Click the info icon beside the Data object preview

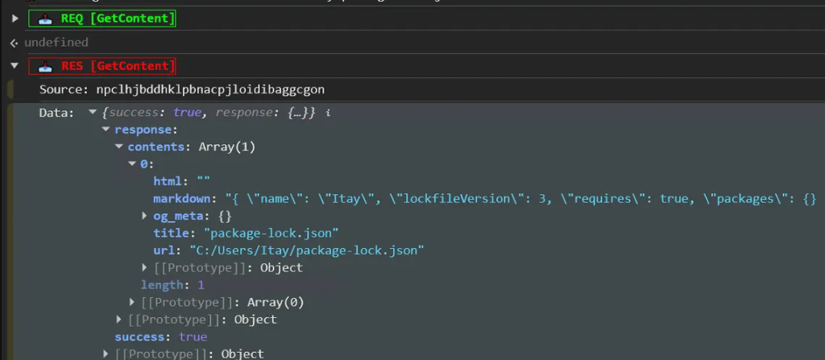pos(328,114)
